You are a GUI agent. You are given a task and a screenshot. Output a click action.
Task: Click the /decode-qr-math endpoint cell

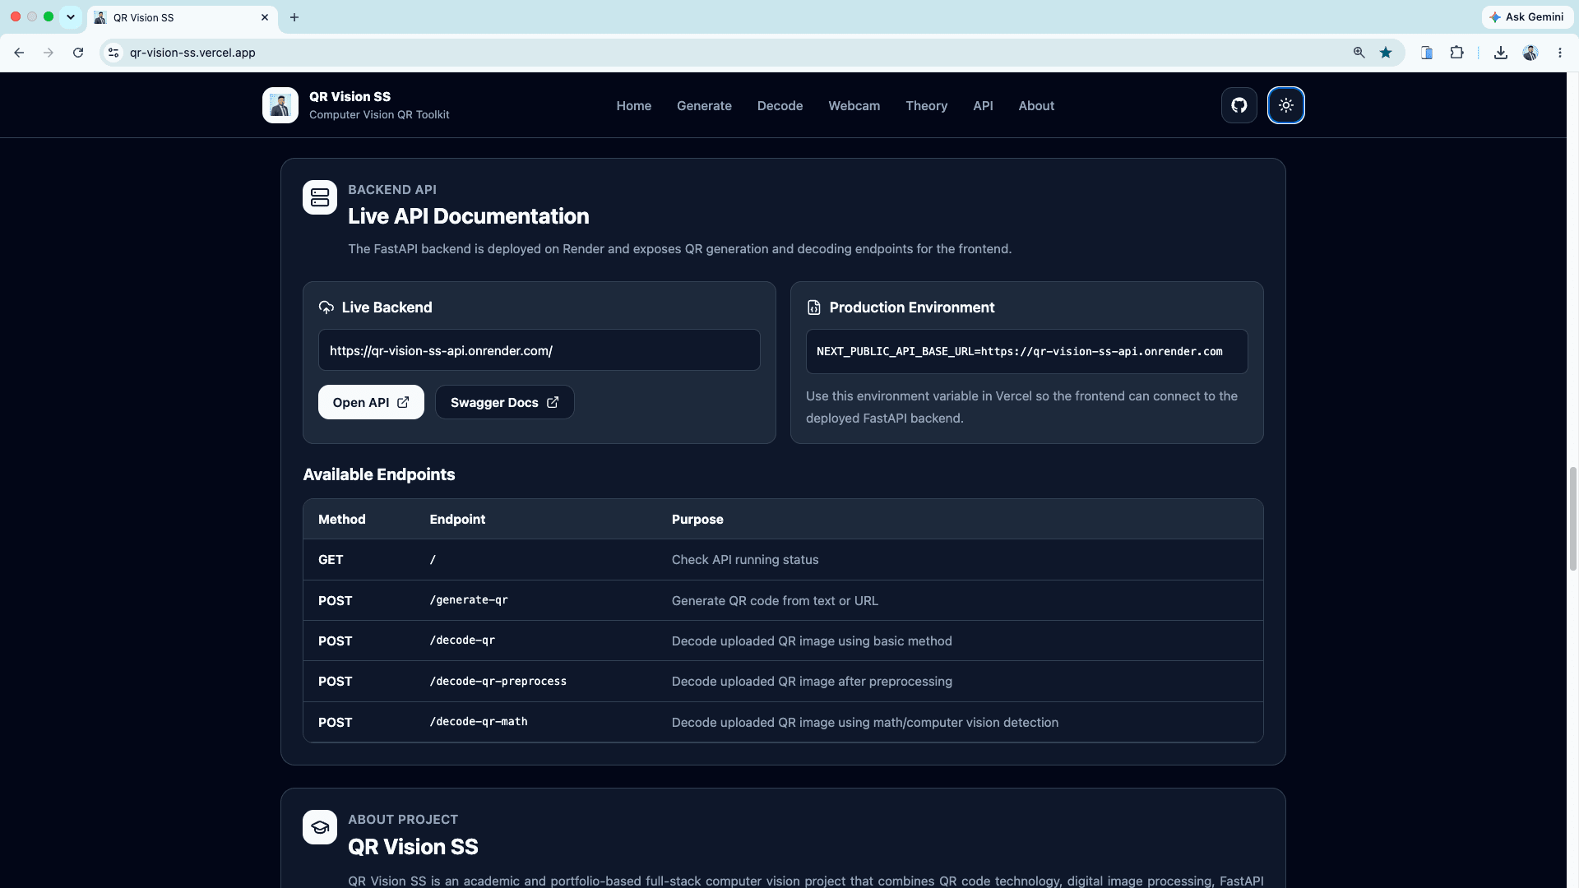coord(479,722)
